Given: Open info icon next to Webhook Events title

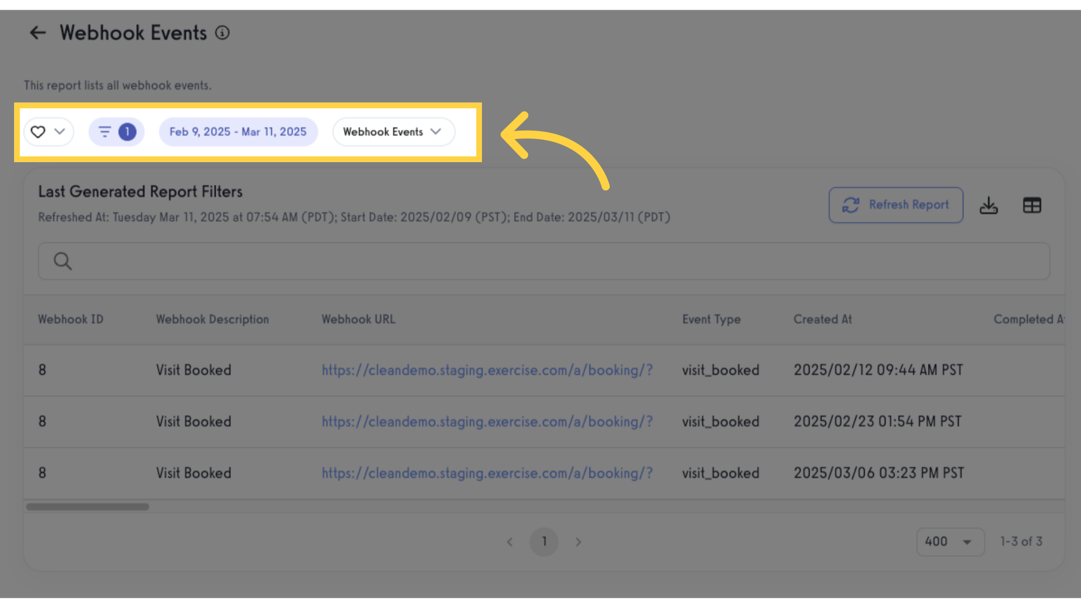Looking at the screenshot, I should (x=222, y=33).
